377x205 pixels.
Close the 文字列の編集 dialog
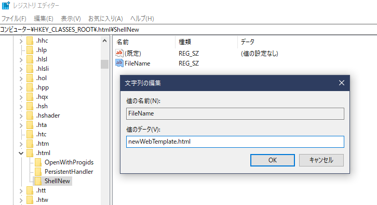[x=341, y=83]
